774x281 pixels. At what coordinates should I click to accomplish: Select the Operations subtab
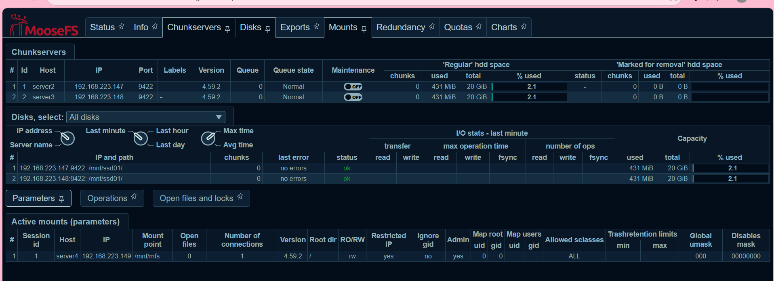click(107, 198)
